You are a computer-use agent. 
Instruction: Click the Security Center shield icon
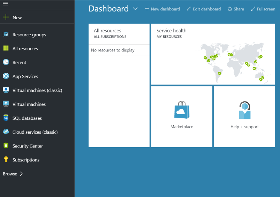click(x=6, y=145)
